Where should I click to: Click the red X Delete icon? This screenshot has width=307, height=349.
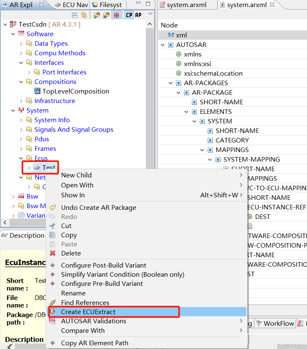(x=52, y=253)
